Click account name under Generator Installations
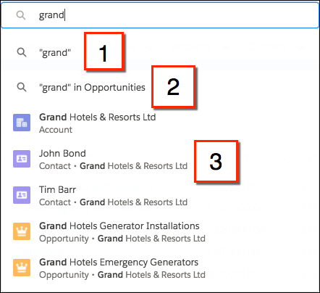 pyautogui.click(x=151, y=239)
